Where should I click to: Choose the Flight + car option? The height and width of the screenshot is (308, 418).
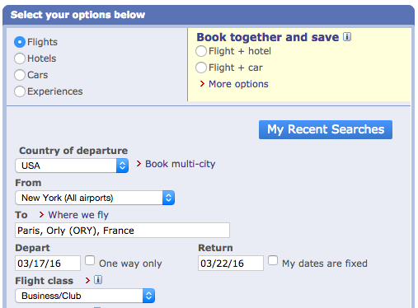tap(201, 68)
